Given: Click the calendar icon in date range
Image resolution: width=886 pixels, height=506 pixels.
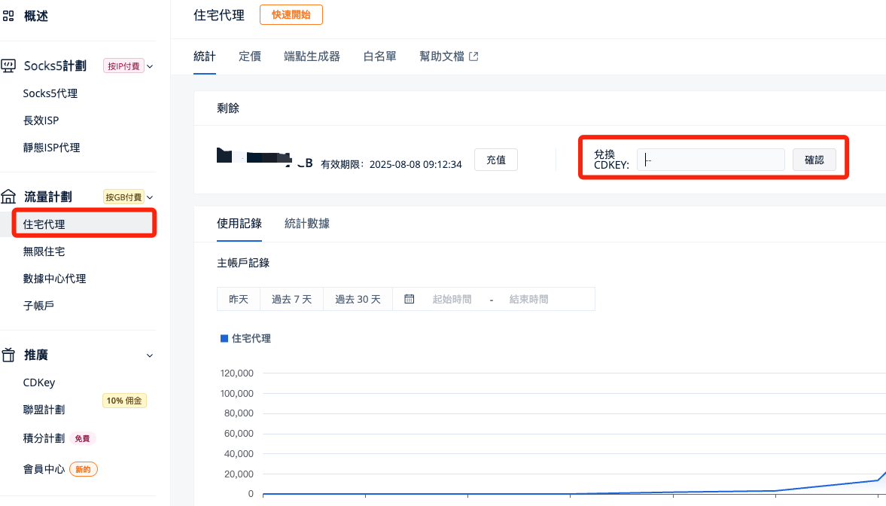Looking at the screenshot, I should 410,299.
